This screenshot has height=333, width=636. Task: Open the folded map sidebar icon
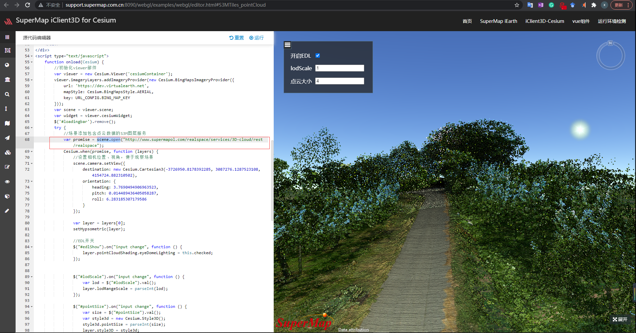(7, 123)
